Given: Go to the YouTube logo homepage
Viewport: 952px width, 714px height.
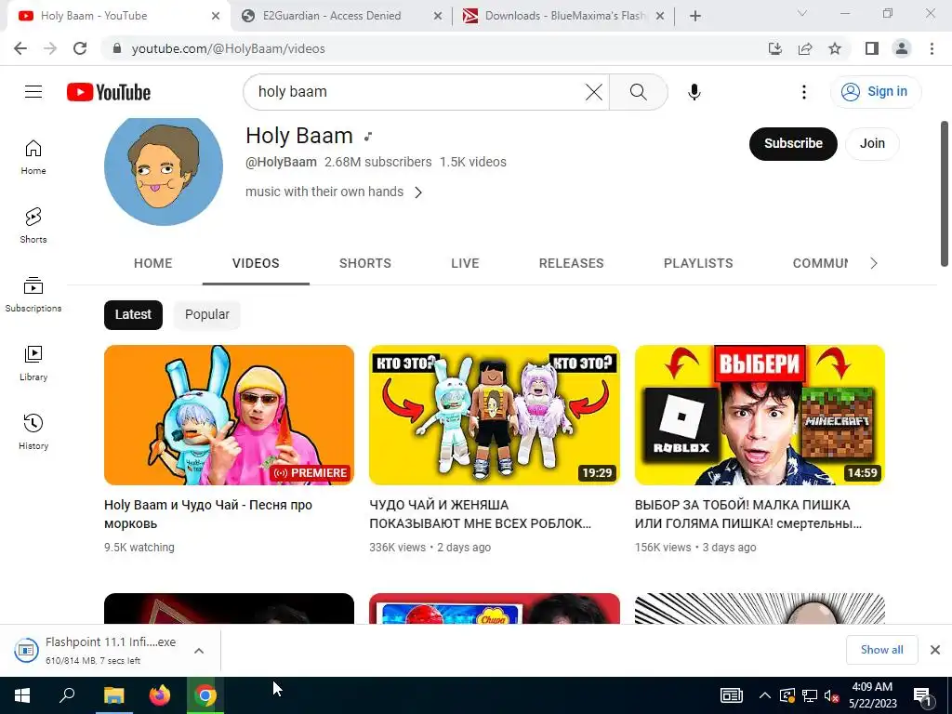Looking at the screenshot, I should 109,92.
